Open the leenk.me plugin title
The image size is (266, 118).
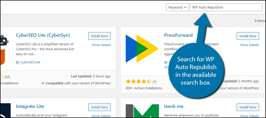174,106
